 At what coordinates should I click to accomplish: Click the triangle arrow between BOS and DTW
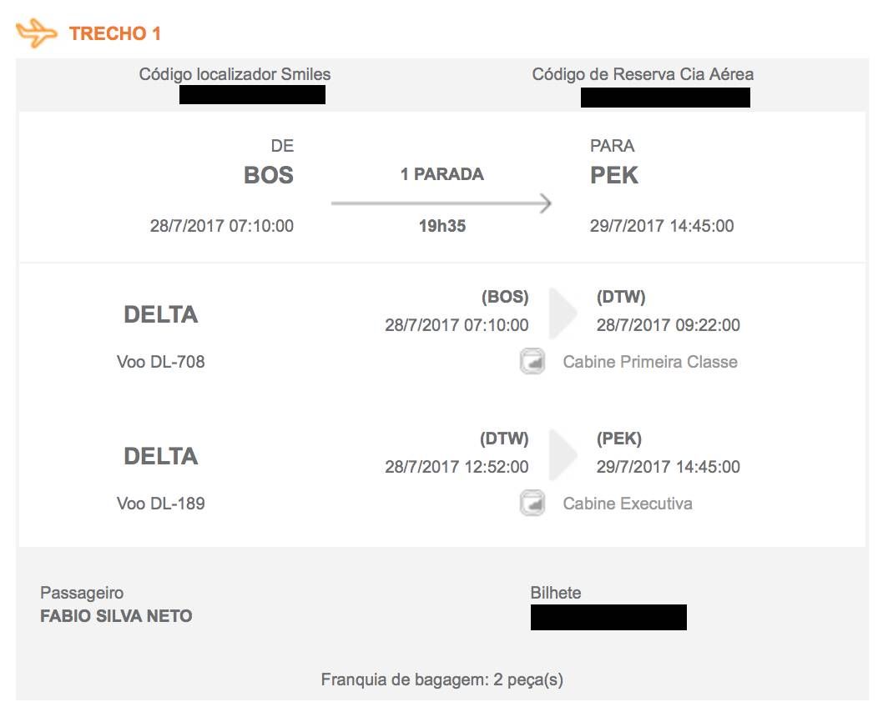click(x=563, y=313)
